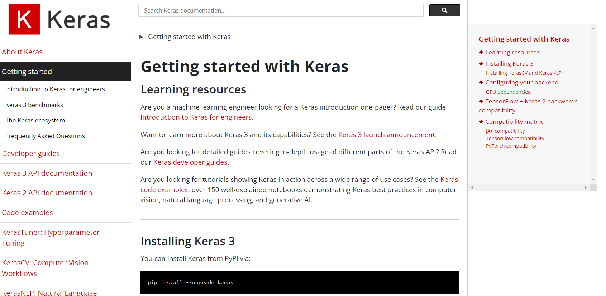Jump to TensorFlow compatibility subsection
Image resolution: width=606 pixels, height=296 pixels.
[515, 139]
